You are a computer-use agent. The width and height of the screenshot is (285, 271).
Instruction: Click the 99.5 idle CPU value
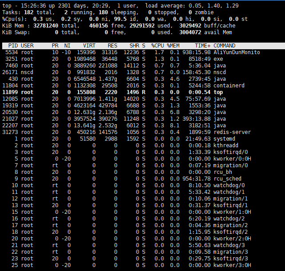pyautogui.click(x=120, y=19)
